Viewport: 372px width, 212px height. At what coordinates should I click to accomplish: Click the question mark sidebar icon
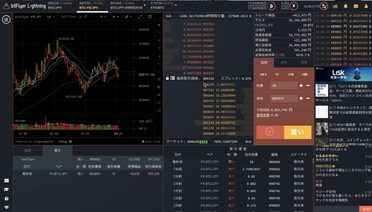point(6,199)
